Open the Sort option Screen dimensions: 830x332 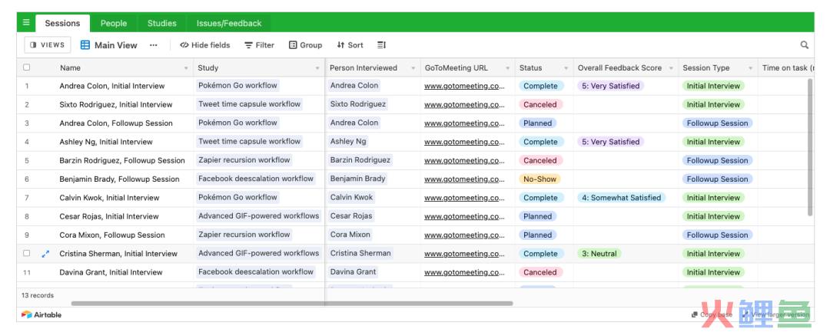(x=350, y=45)
